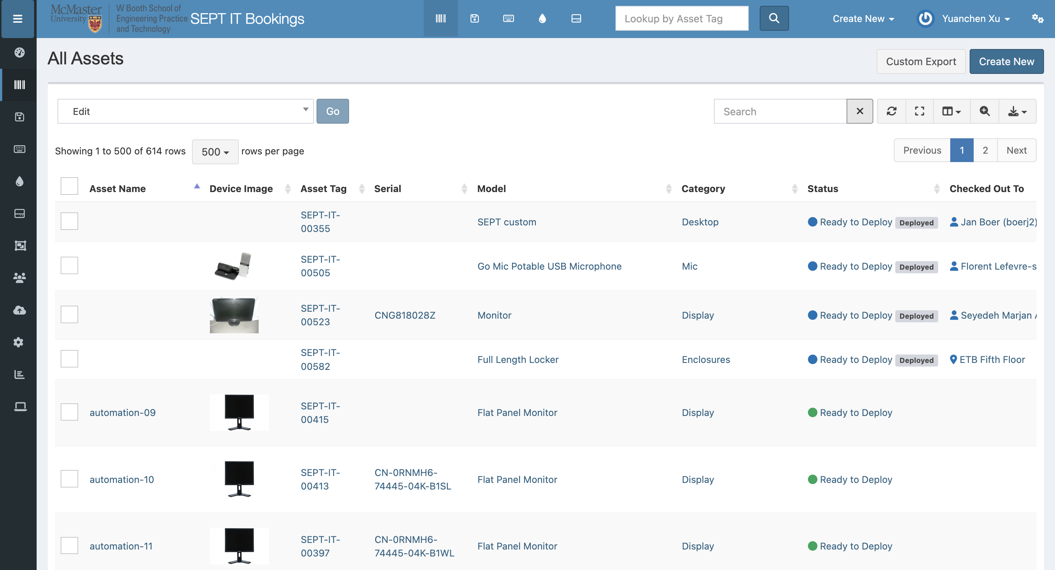Expand the Edit bulk action dropdown
This screenshot has width=1055, height=570.
(x=185, y=111)
